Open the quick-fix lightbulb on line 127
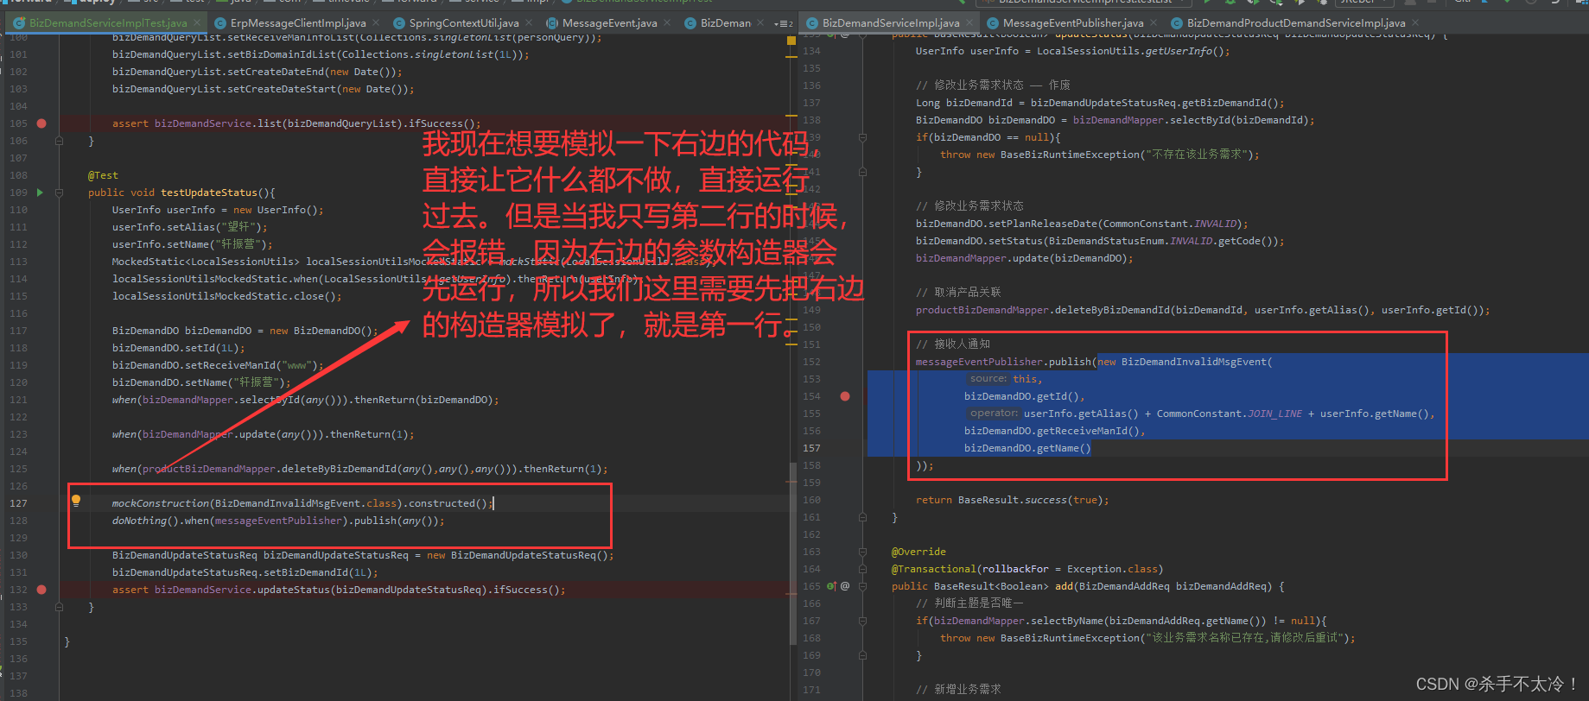 [76, 500]
